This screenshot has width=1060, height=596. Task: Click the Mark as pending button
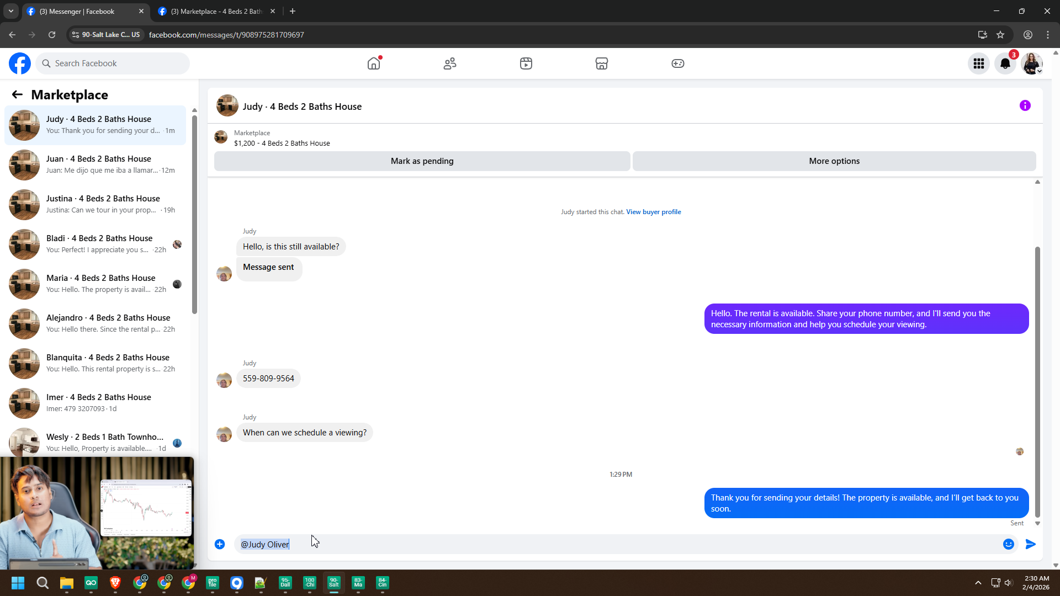[422, 161]
